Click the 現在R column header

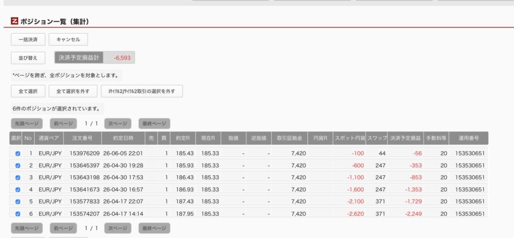point(208,138)
